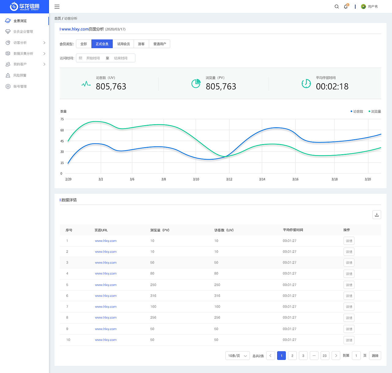Click the 00:02:18 average stay value

332,87
